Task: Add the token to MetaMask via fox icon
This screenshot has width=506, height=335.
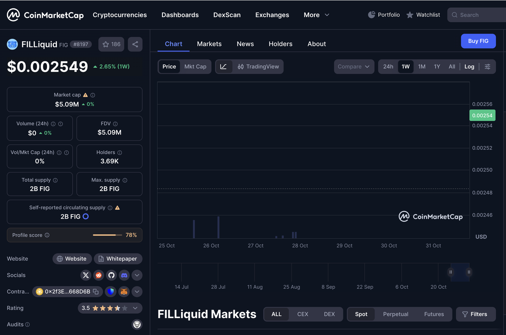Action: 124,291
